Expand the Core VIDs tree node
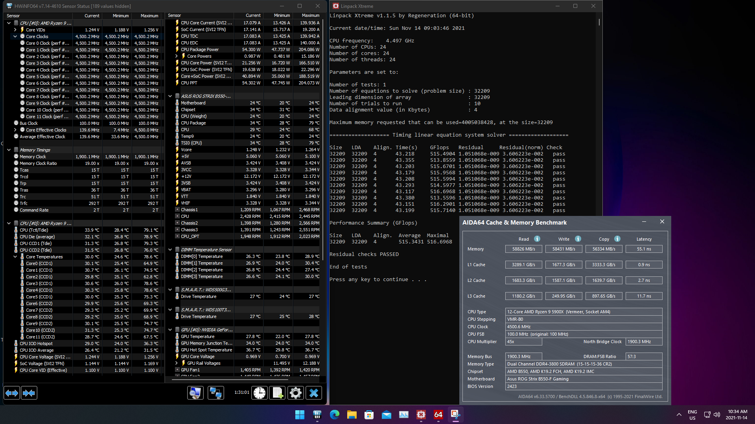 tap(15, 30)
